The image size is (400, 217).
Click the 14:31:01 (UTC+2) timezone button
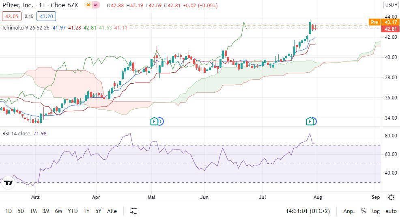pos(308,211)
